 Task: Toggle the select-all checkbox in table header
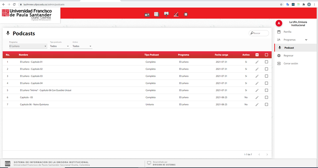(x=266, y=55)
